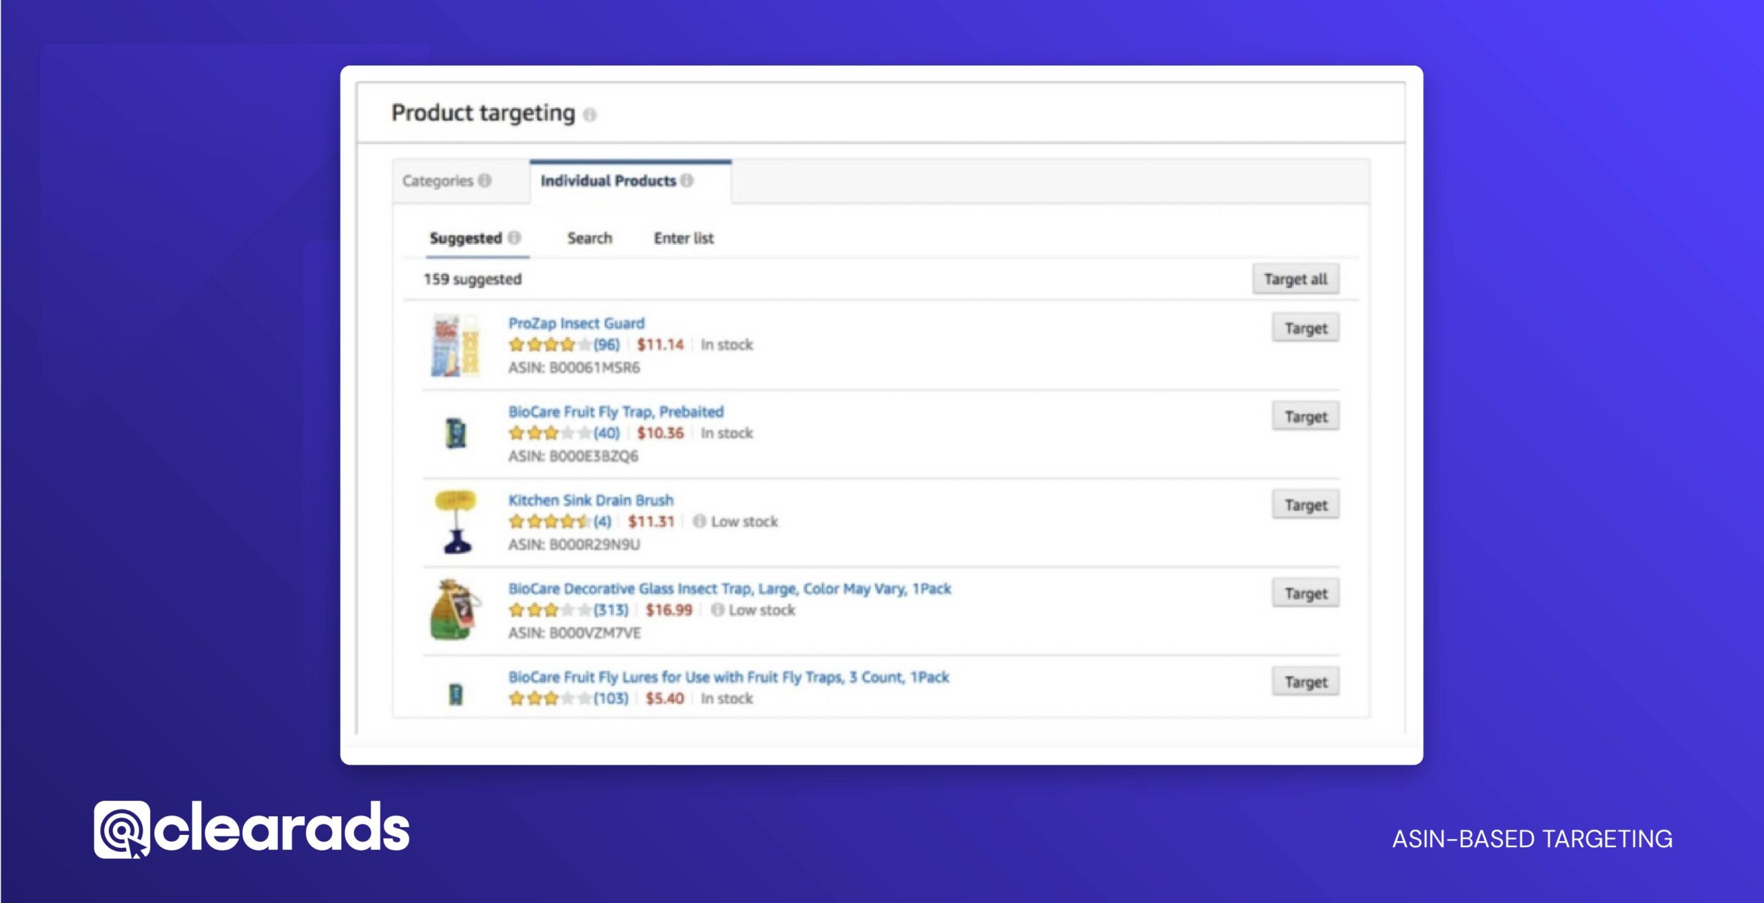Open the Search tab
The image size is (1764, 903).
pyautogui.click(x=589, y=238)
